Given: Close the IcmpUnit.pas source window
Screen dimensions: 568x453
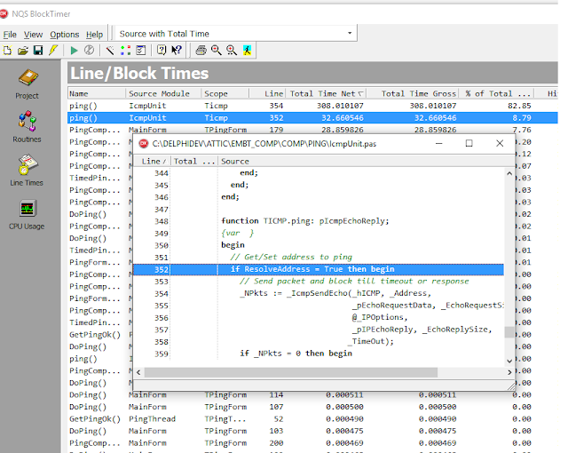Looking at the screenshot, I should point(500,144).
